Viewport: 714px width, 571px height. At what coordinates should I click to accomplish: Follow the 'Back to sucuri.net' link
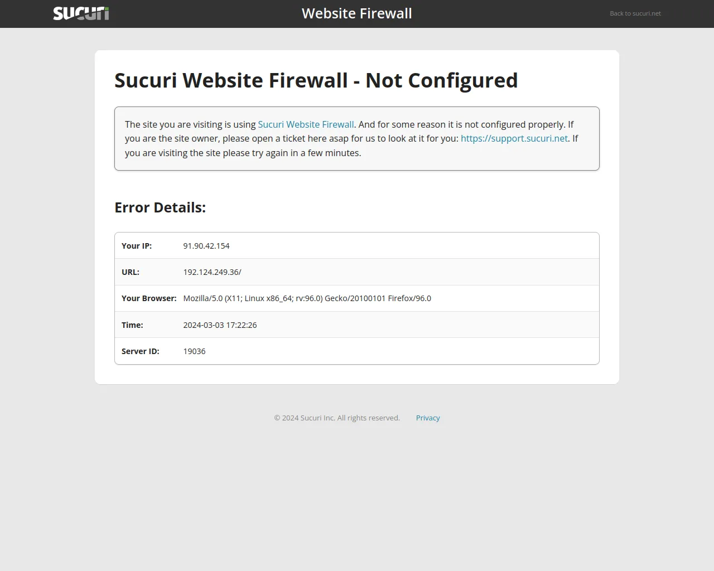(635, 13)
